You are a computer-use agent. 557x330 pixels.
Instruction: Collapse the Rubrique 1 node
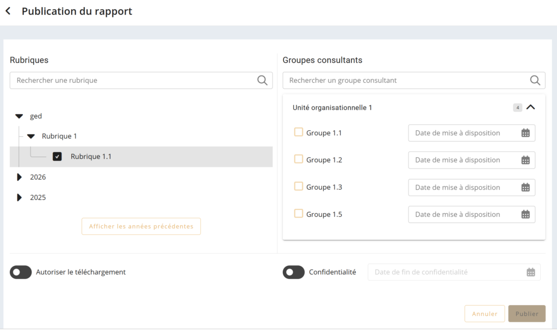(31, 136)
